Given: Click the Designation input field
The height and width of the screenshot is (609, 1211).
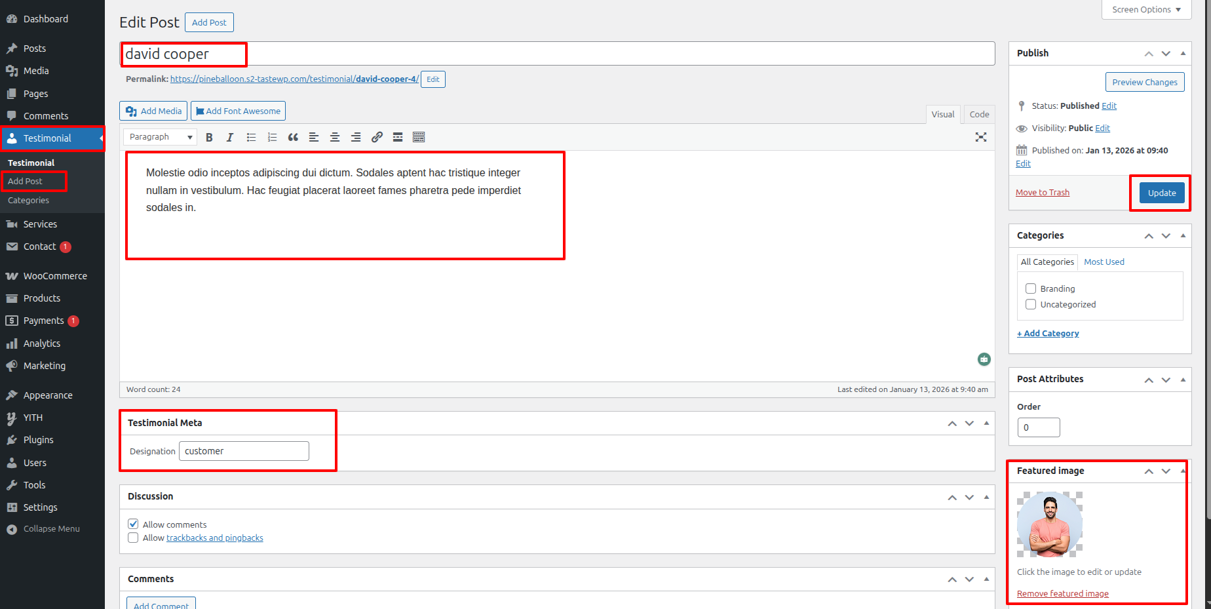Looking at the screenshot, I should tap(244, 451).
